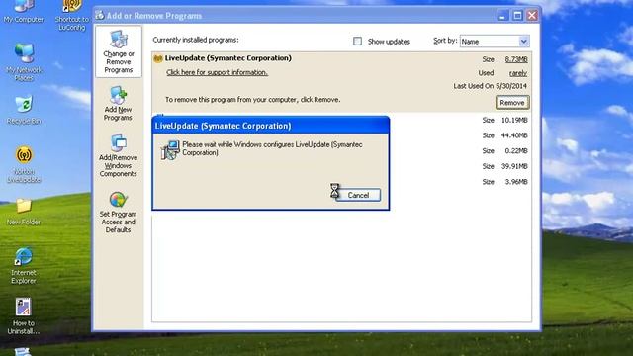
Task: Open Set Program Access and Defaults icon
Action: [118, 212]
